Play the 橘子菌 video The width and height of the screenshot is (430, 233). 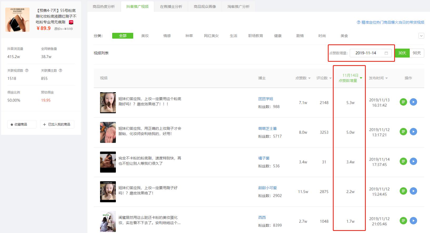tap(413, 161)
